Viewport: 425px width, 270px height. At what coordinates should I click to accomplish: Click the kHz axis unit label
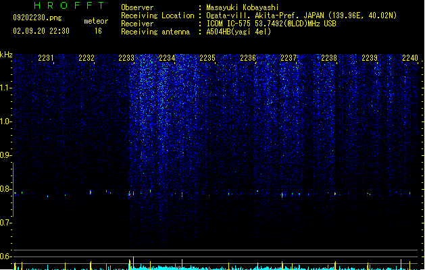(6, 55)
